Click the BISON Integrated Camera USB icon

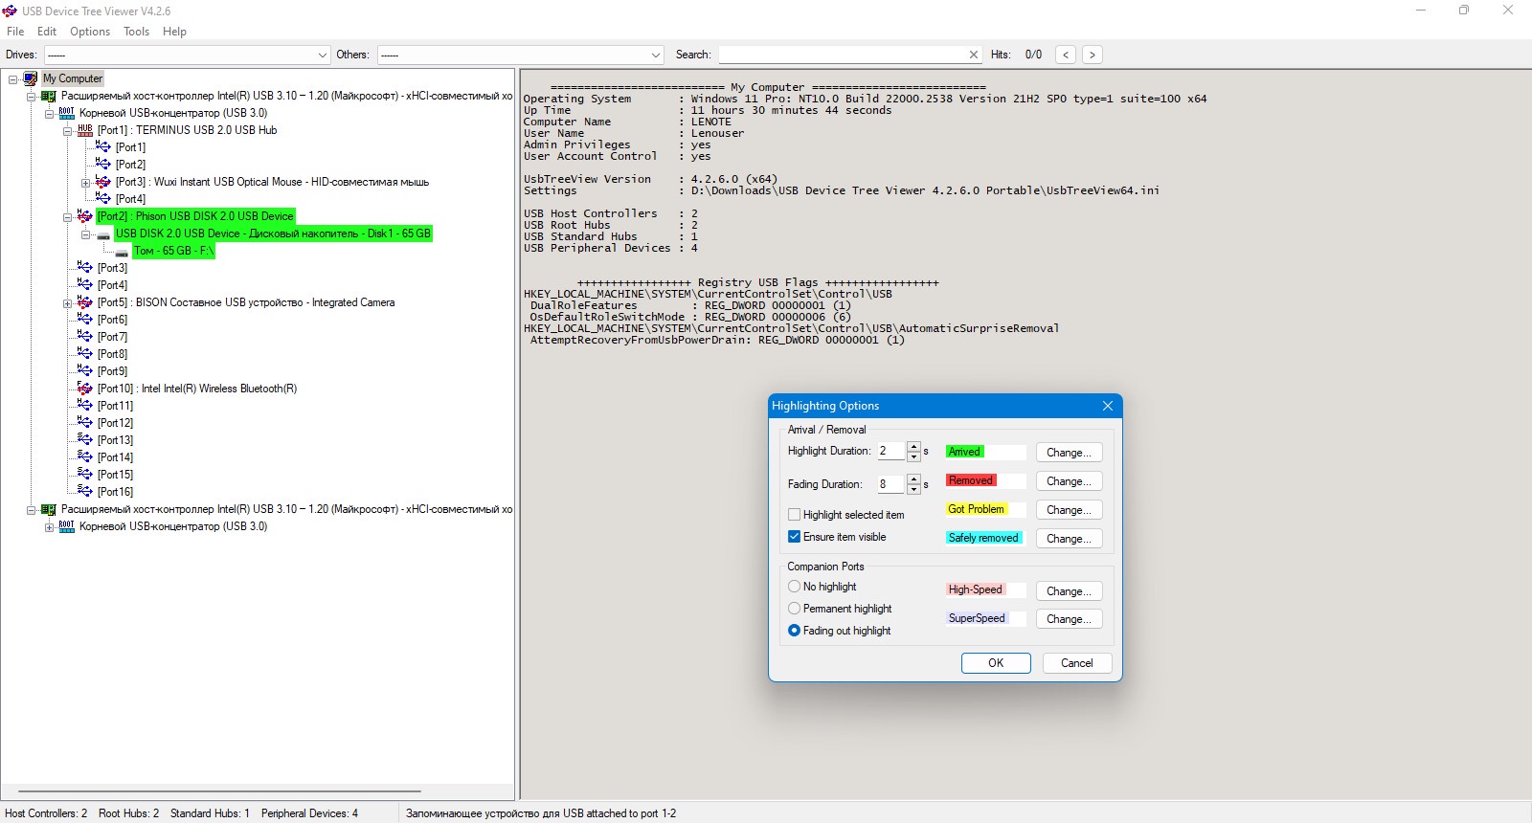[85, 302]
